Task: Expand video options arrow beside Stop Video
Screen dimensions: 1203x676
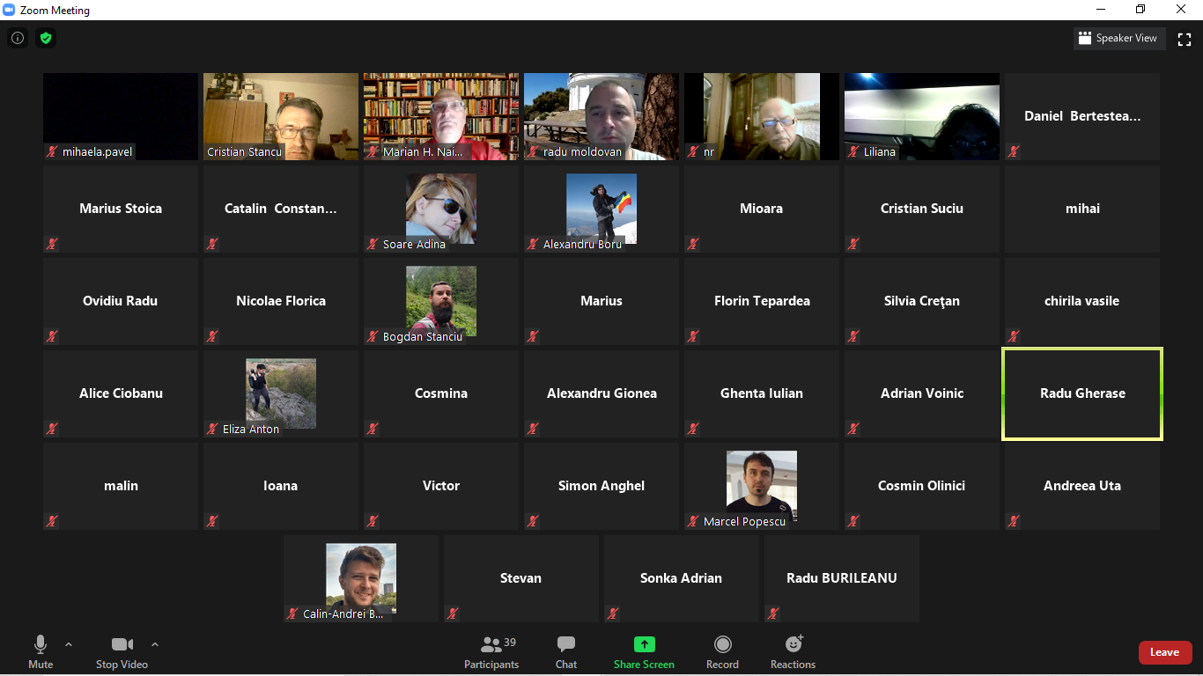Action: [155, 644]
